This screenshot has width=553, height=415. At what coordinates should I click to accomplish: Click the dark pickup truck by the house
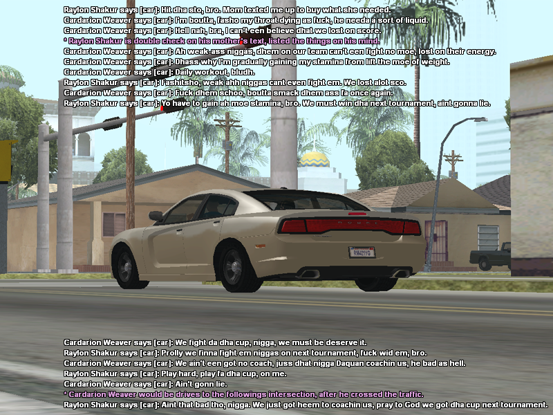[490, 257]
